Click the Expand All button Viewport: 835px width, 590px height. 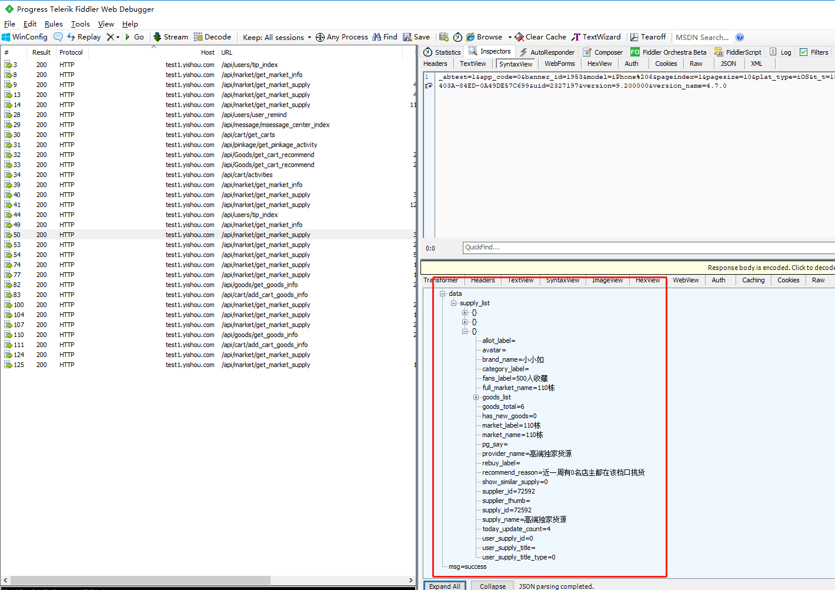point(445,586)
